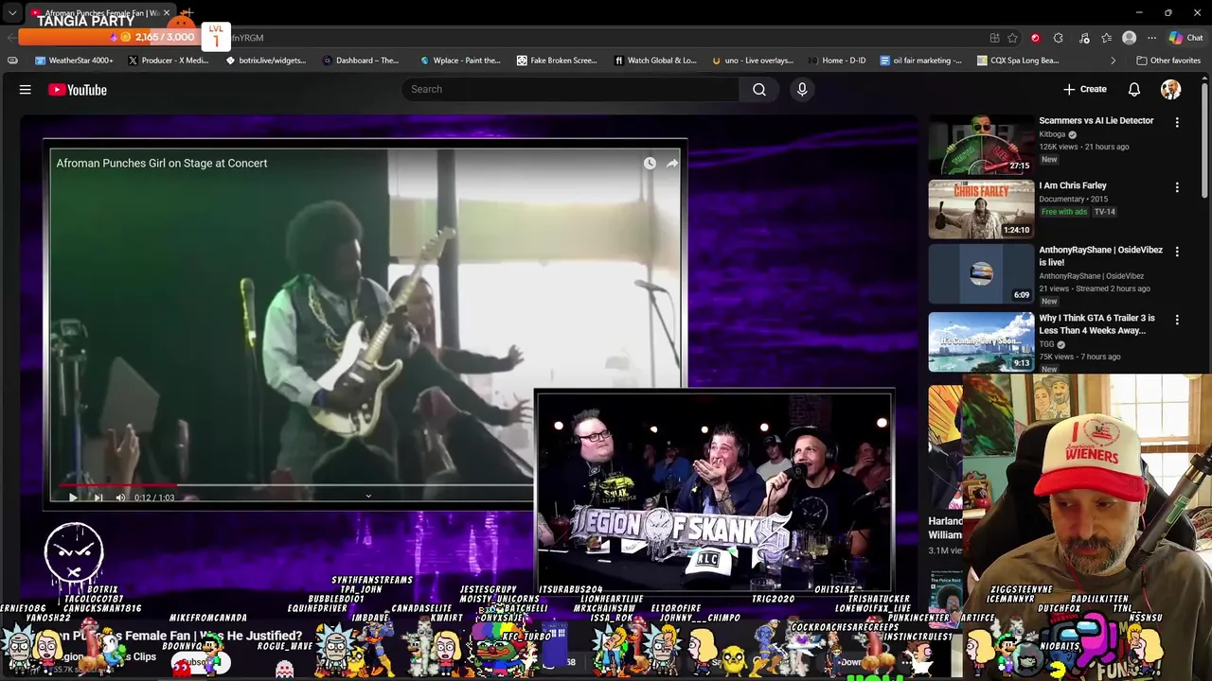Image resolution: width=1212 pixels, height=681 pixels.
Task: Expand chevron in the player controls
Action: coord(368,496)
